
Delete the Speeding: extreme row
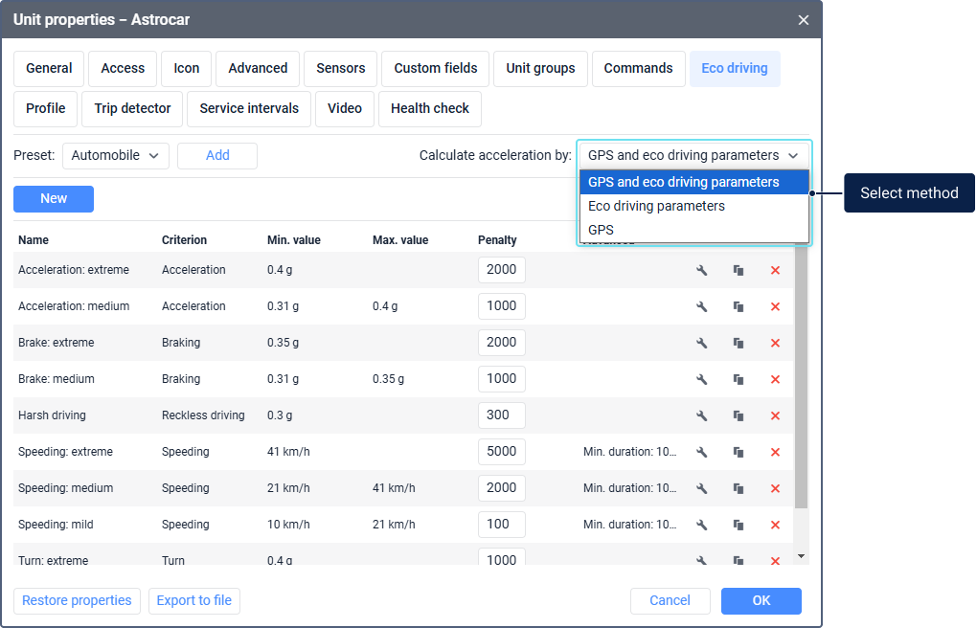coord(775,452)
